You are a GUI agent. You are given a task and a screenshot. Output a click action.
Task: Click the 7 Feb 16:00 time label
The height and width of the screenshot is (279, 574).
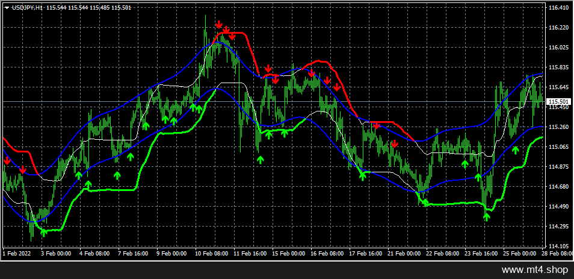tap(133, 253)
